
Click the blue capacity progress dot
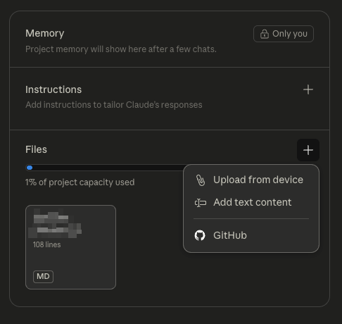30,168
